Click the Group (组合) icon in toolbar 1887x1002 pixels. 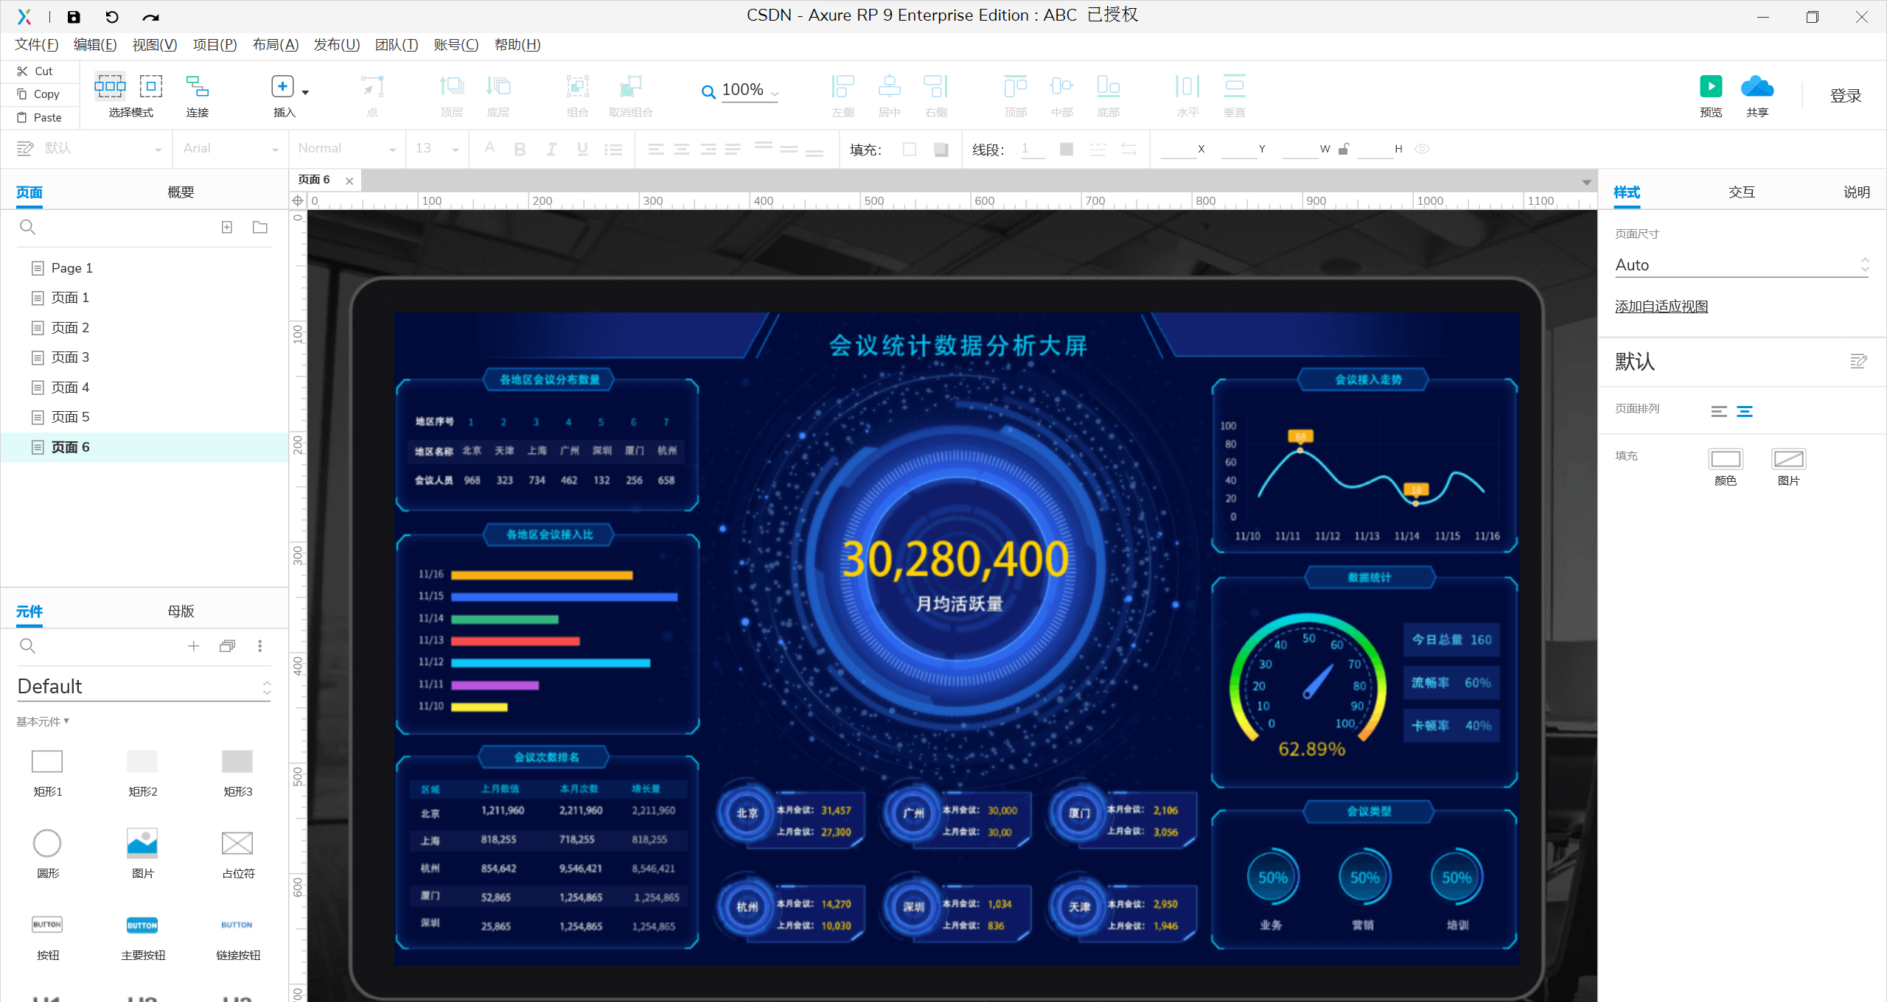[578, 90]
